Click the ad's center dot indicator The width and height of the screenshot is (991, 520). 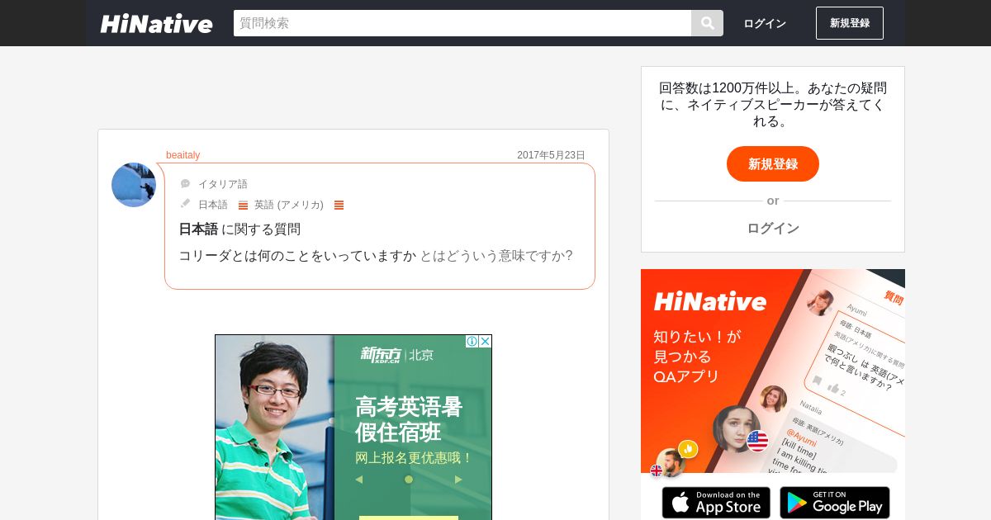point(409,480)
